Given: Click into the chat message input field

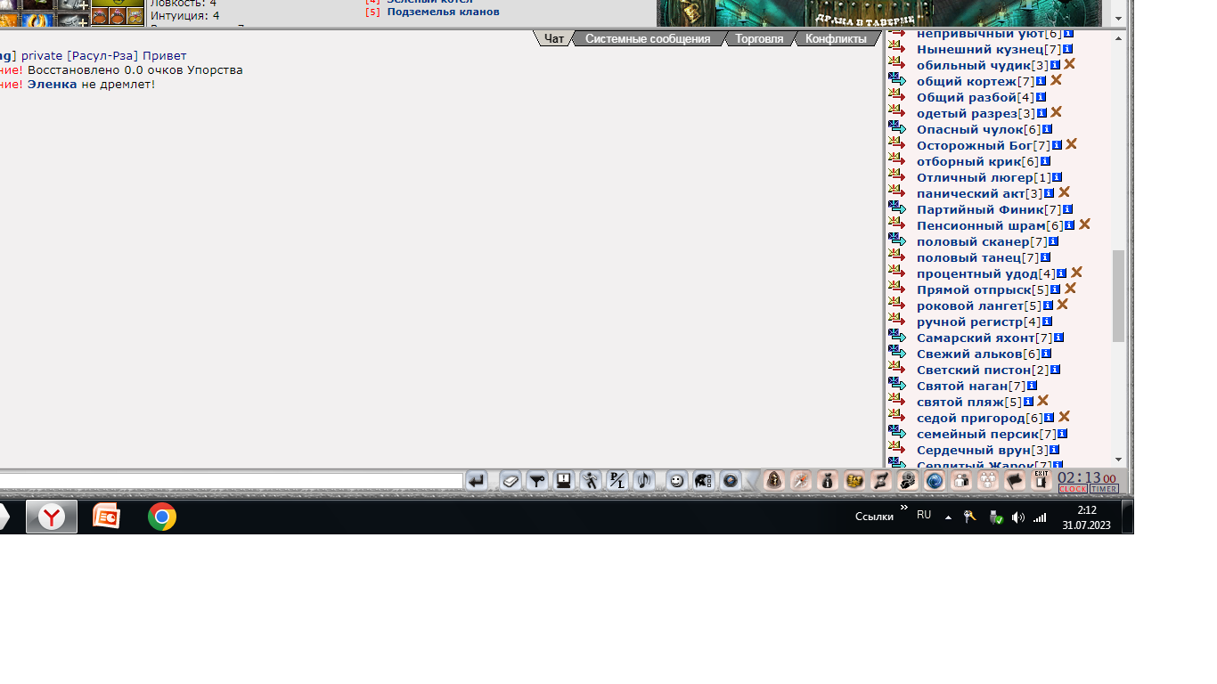Looking at the screenshot, I should click(231, 481).
